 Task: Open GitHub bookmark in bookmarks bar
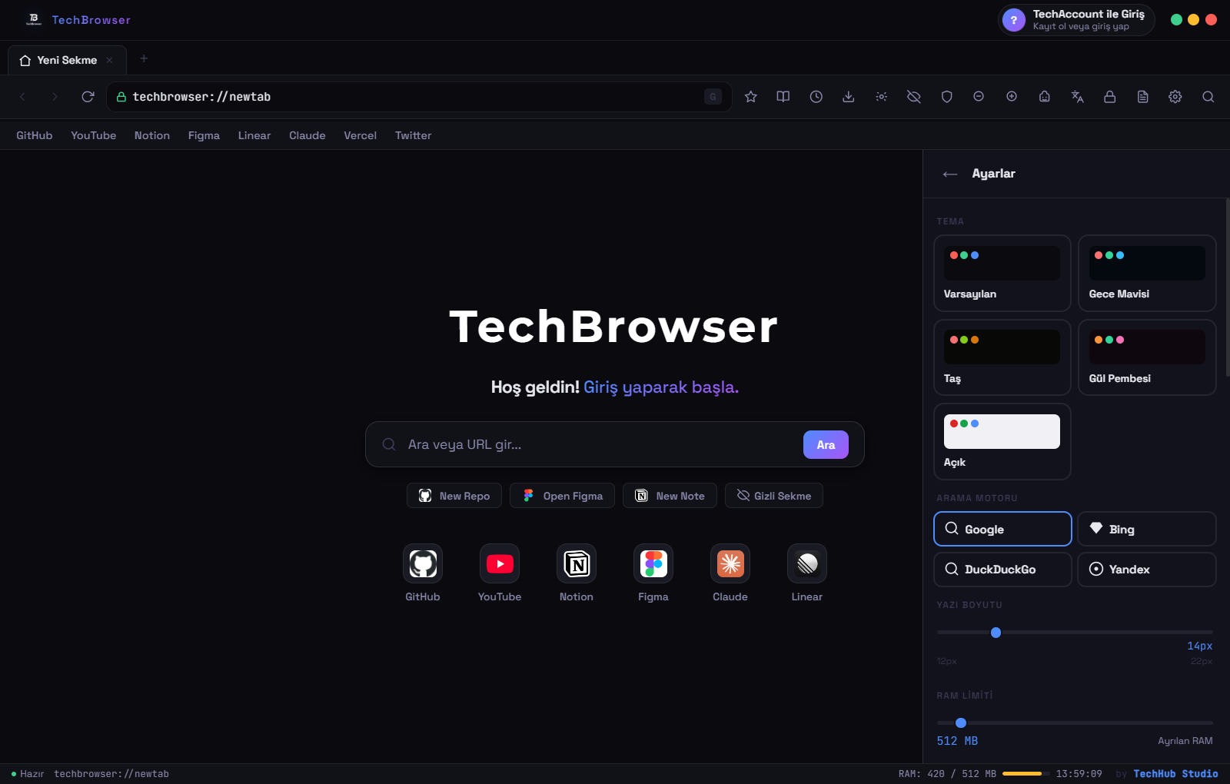(35, 135)
